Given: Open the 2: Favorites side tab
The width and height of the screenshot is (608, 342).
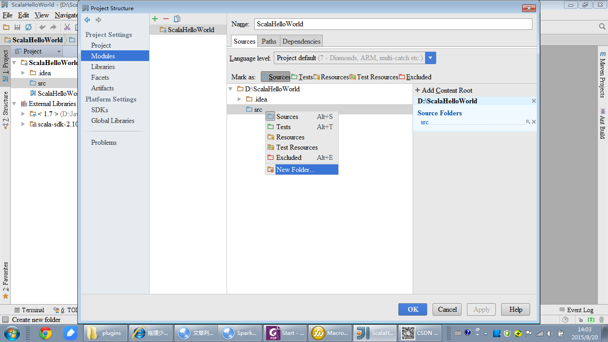Looking at the screenshot, I should (5, 280).
